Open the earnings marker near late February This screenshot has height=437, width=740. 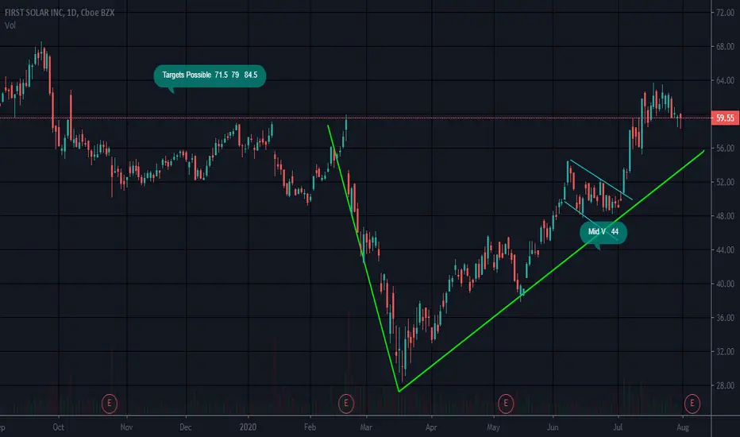(x=346, y=404)
